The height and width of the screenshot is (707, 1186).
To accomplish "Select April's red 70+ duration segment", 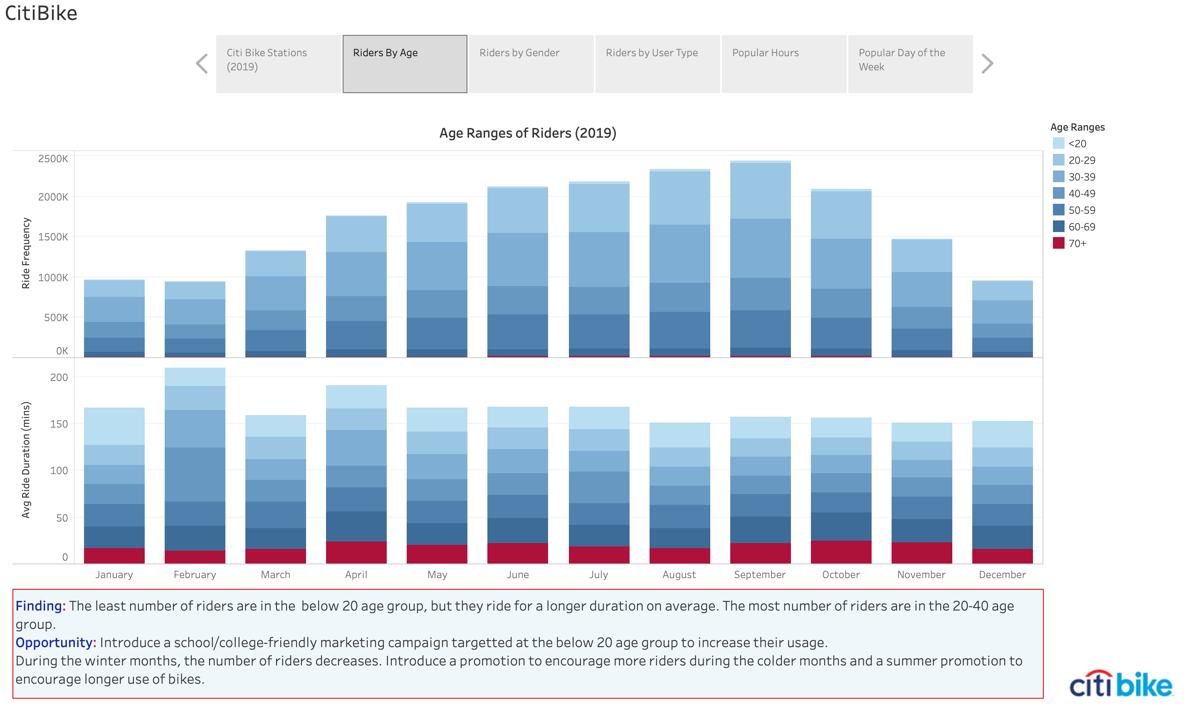I will click(356, 553).
